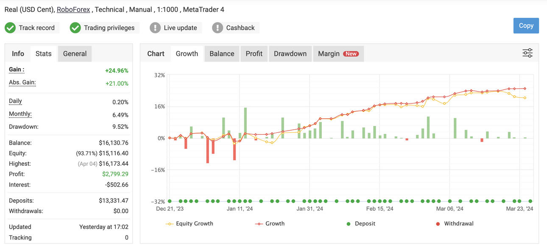Click the Cashback exclamation icon

point(218,28)
